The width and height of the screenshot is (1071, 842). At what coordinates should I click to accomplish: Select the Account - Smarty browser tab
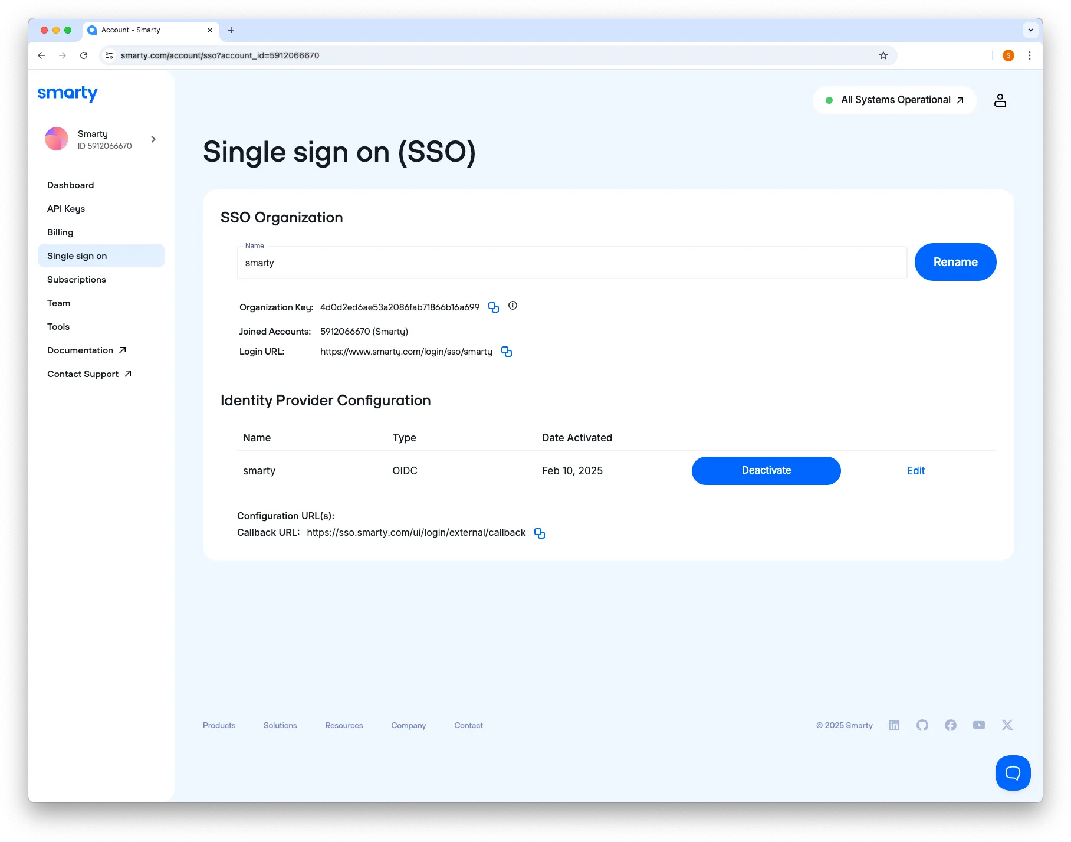(152, 30)
